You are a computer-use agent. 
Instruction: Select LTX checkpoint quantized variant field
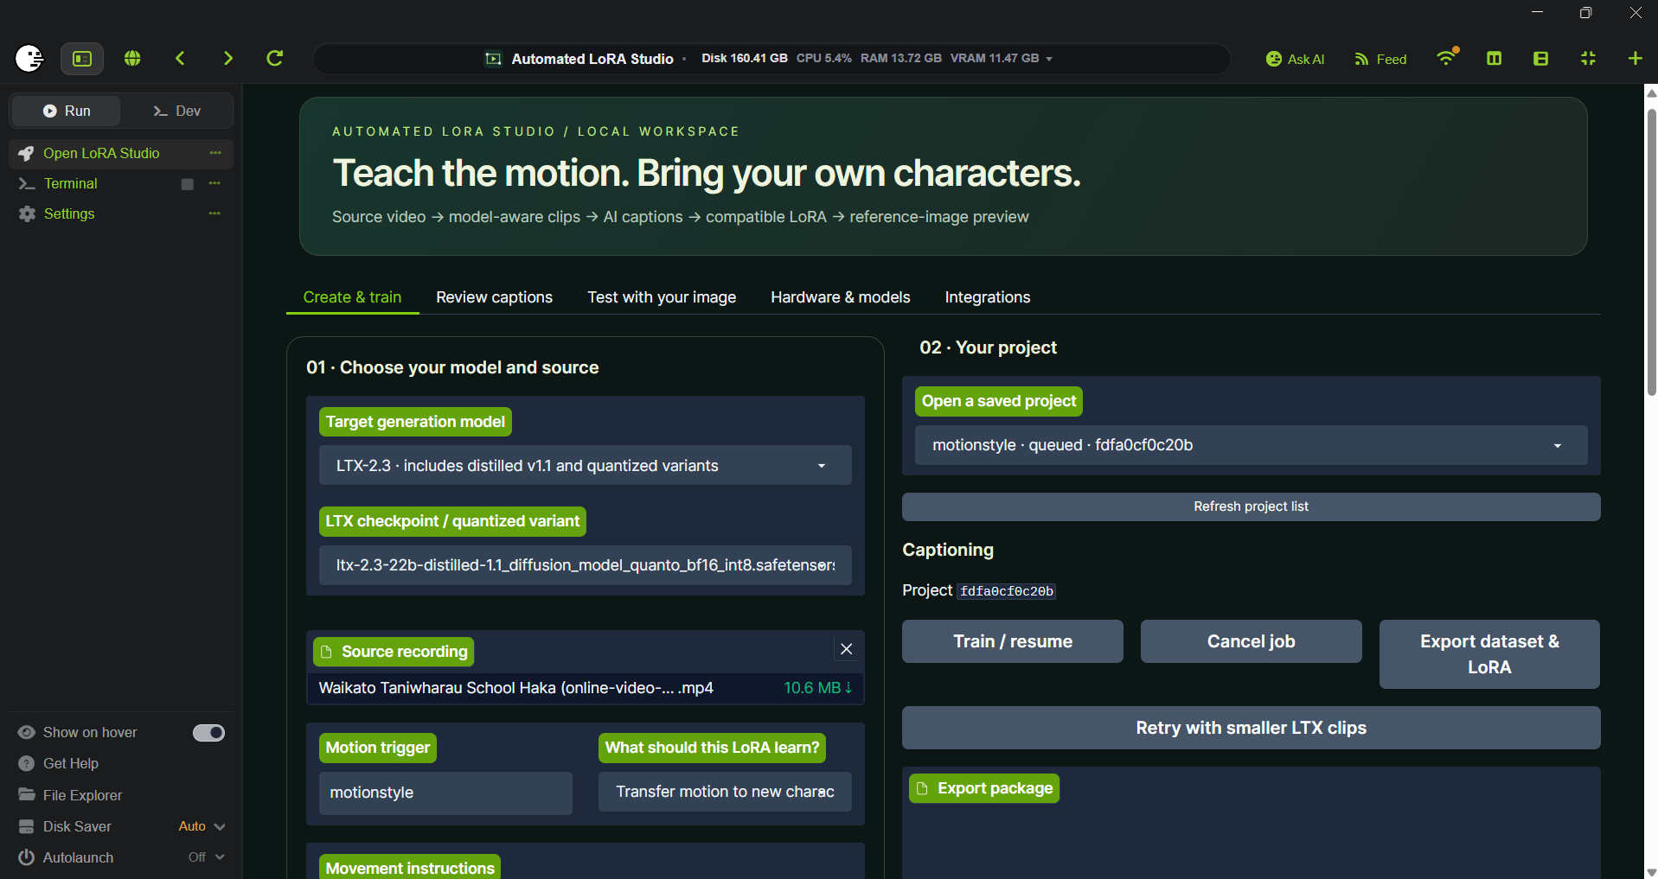[586, 565]
